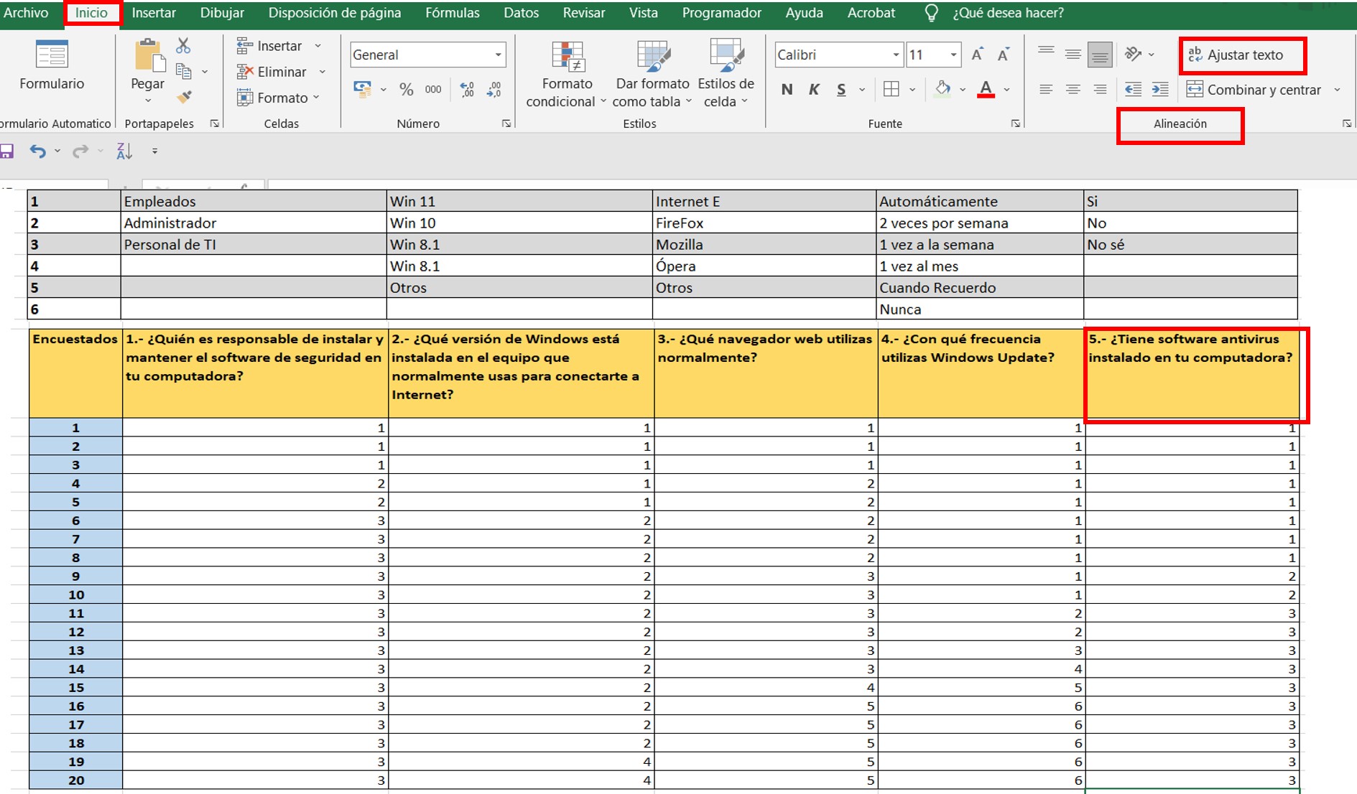Apply thousands separator style (000)
This screenshot has height=794, width=1357.
click(433, 90)
